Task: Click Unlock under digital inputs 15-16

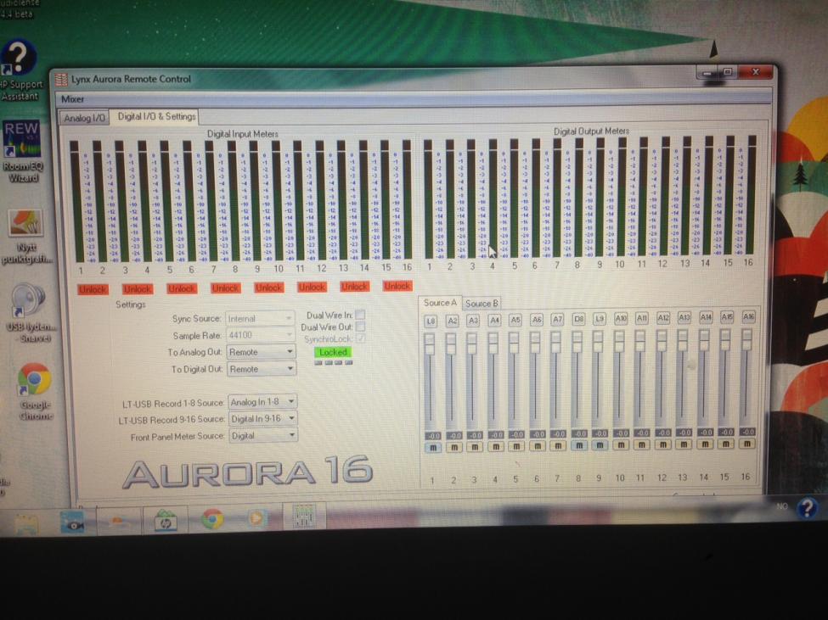Action: click(397, 286)
